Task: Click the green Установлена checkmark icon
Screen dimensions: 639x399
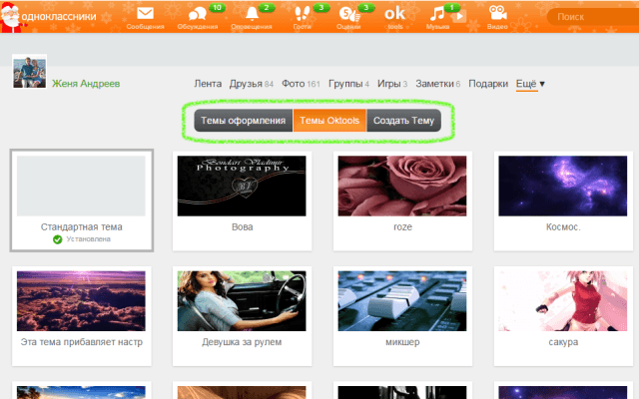Action: tap(58, 239)
